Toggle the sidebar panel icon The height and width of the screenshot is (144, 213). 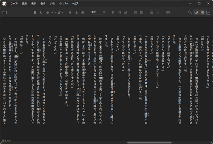point(5,13)
